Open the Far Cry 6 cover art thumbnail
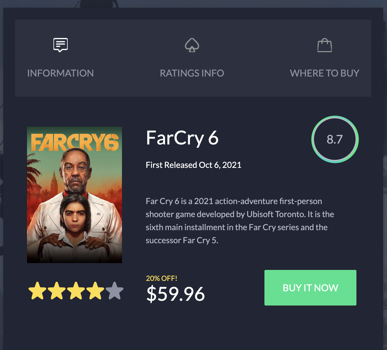387x350 pixels. tap(74, 195)
